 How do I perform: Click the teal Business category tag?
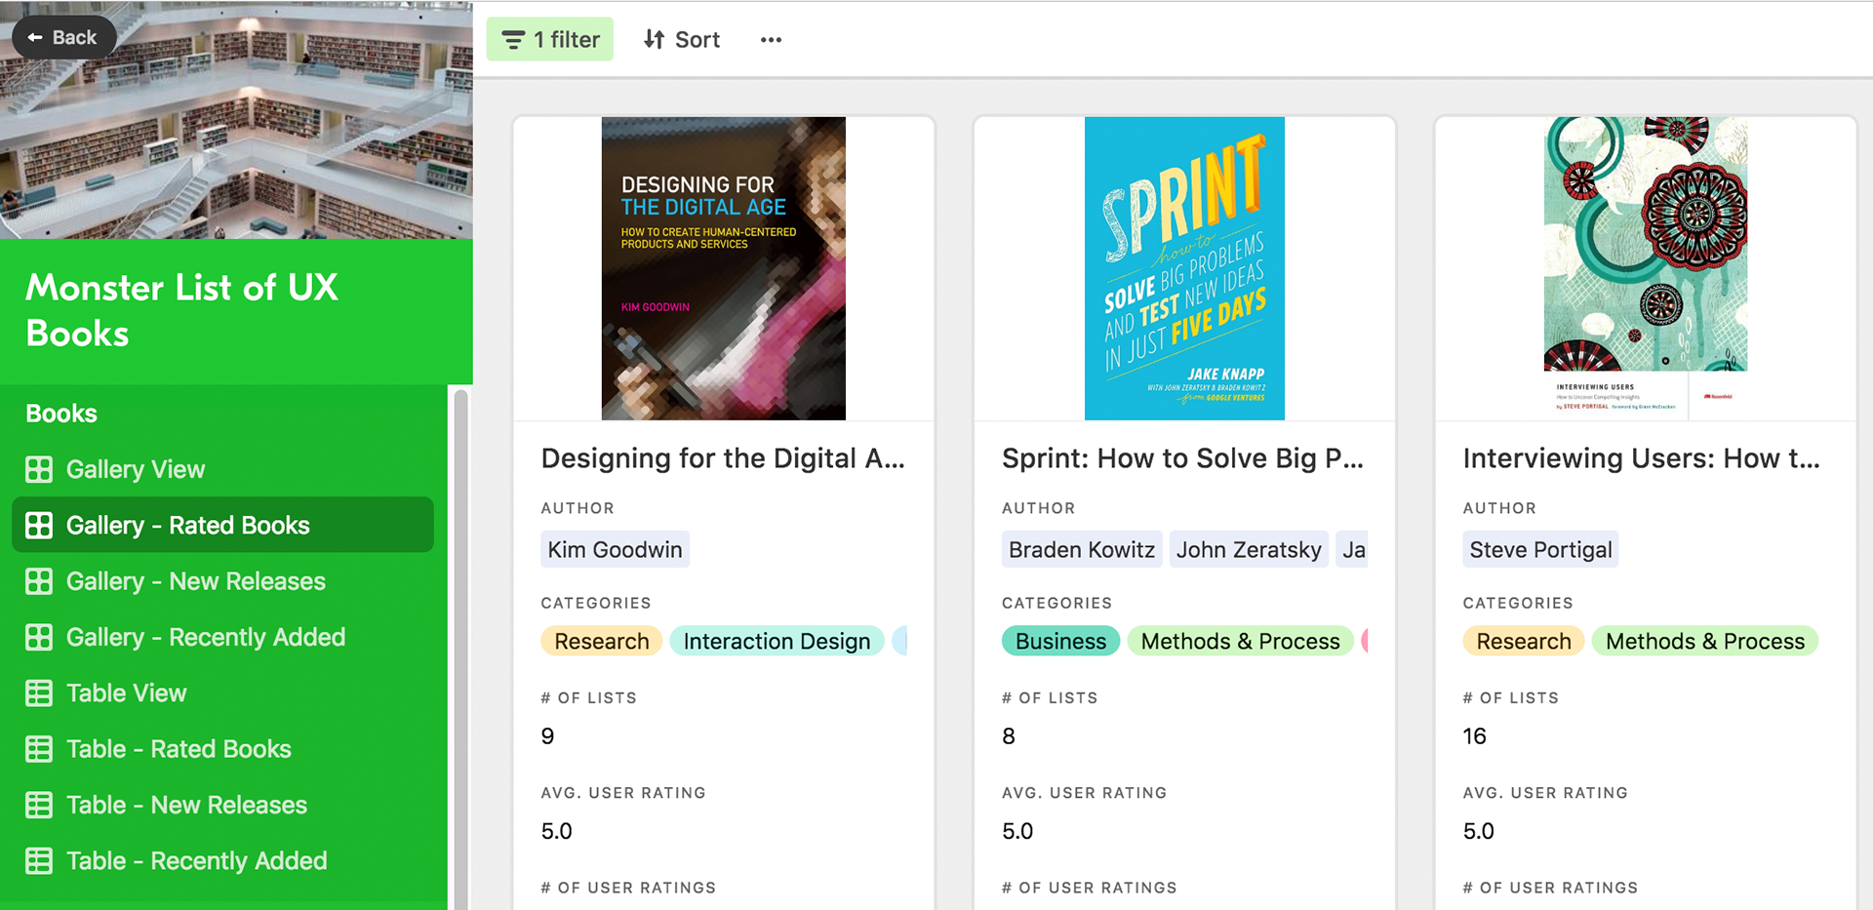(x=1060, y=642)
